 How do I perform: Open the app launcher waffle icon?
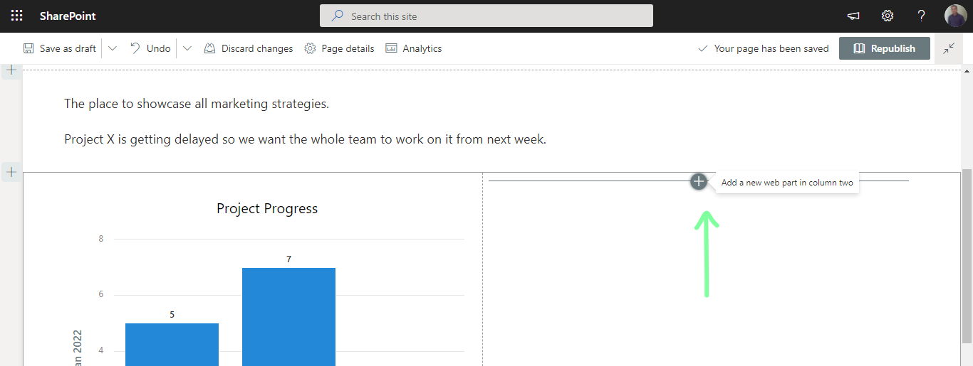tap(17, 16)
